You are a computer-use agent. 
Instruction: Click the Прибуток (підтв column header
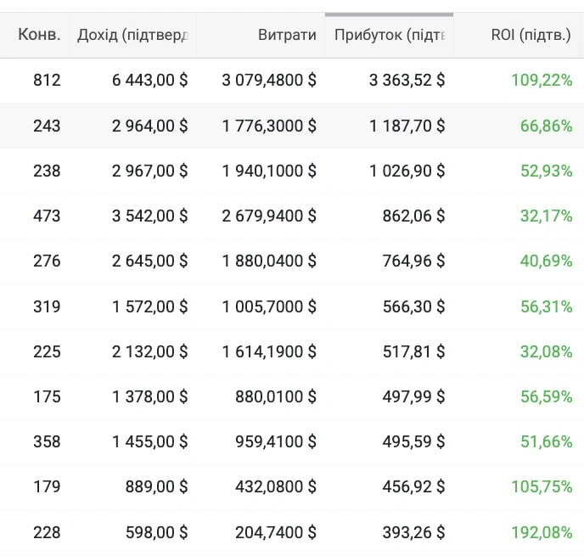coord(390,35)
